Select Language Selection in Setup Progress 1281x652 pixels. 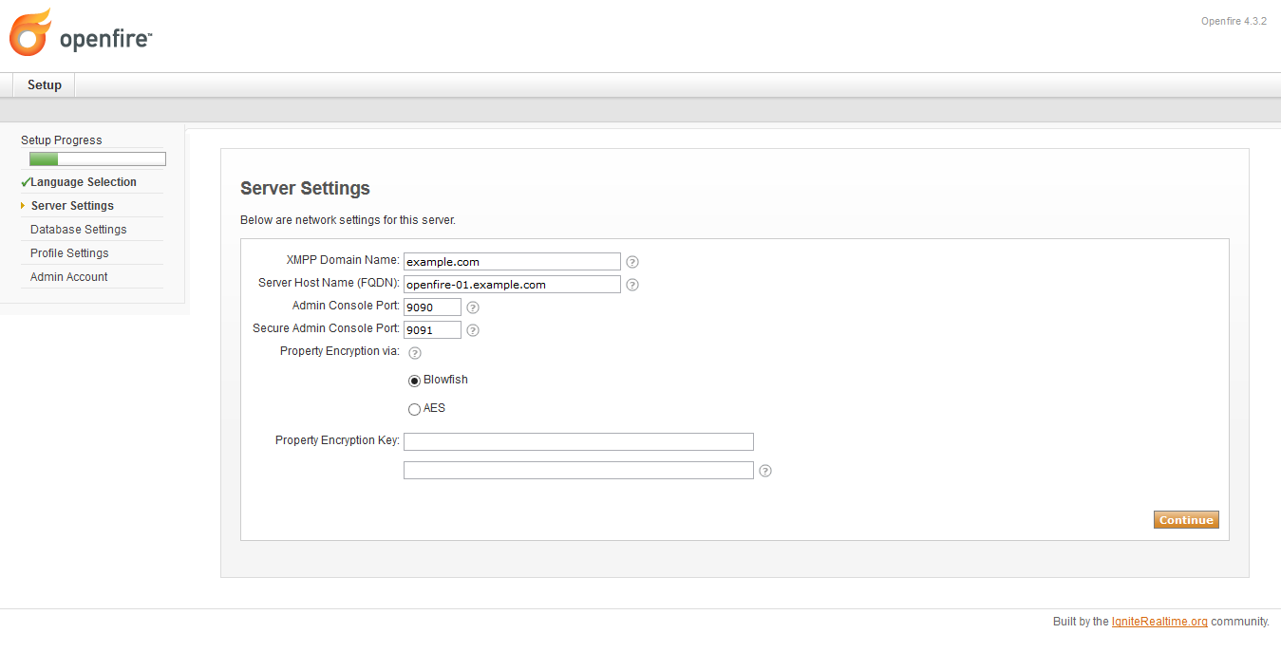[84, 181]
